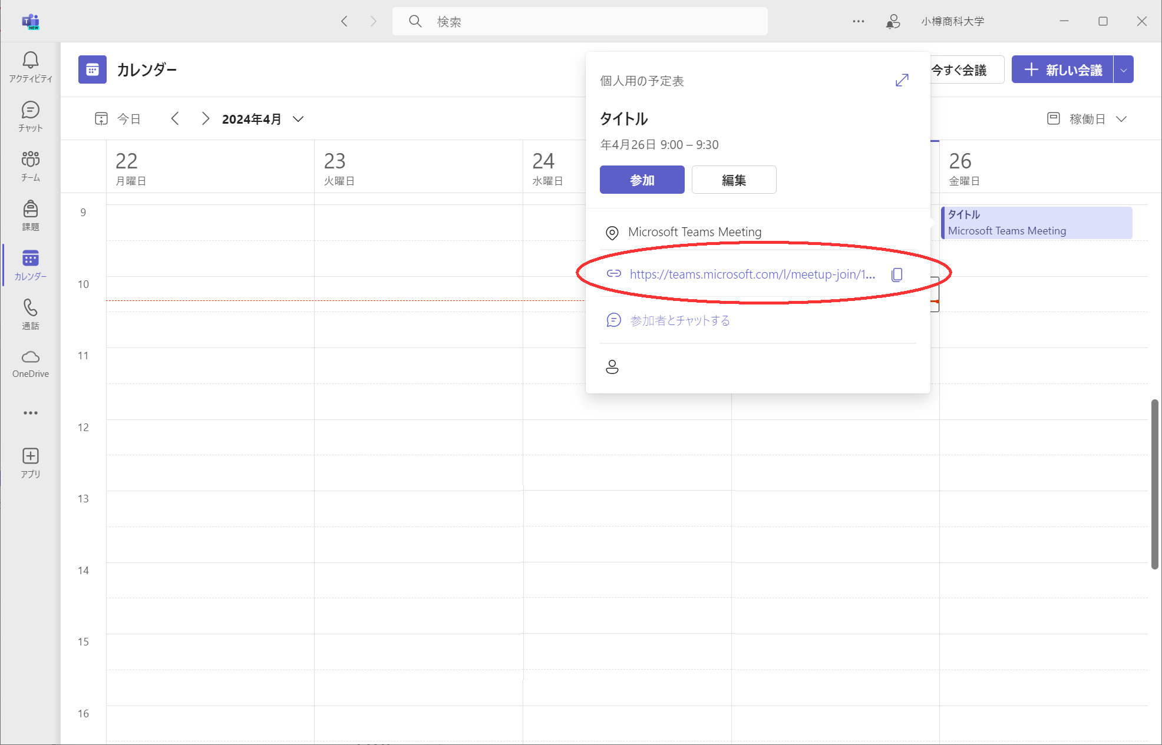Jump to today with 今日 button
The image size is (1162, 745).
click(x=118, y=119)
